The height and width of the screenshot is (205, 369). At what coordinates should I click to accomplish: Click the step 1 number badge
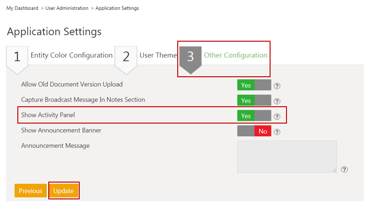[17, 57]
